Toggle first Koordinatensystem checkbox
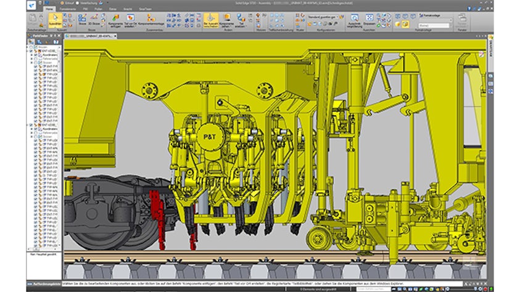The width and height of the screenshot is (520, 292). pos(36,55)
